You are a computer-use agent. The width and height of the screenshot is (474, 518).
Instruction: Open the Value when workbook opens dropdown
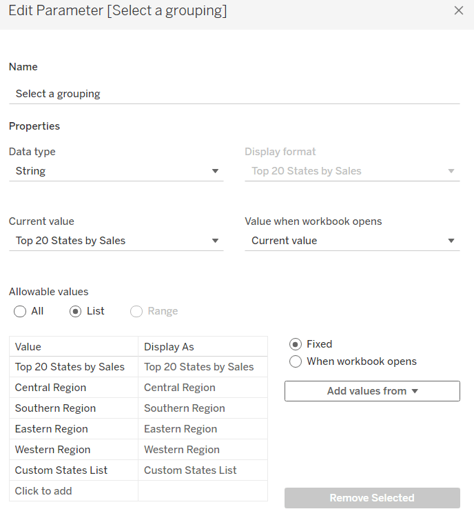(352, 241)
